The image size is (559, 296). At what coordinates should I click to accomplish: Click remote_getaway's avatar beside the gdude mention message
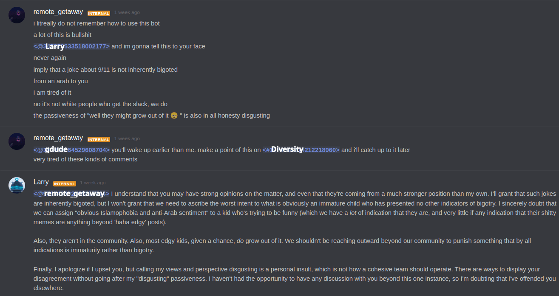coord(17,141)
